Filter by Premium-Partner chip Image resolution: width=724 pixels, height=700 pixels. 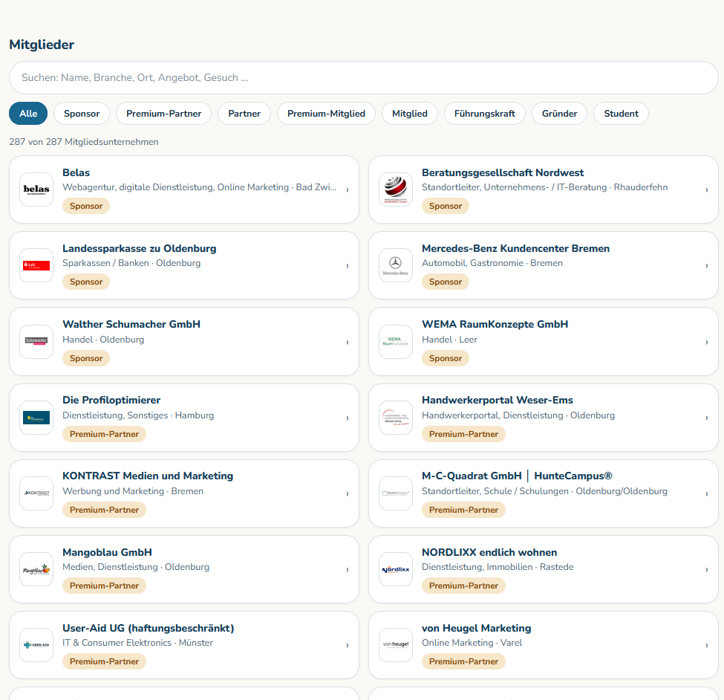click(x=164, y=114)
